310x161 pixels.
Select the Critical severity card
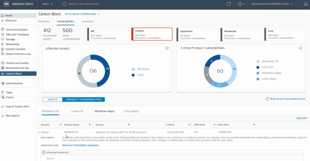(152, 34)
